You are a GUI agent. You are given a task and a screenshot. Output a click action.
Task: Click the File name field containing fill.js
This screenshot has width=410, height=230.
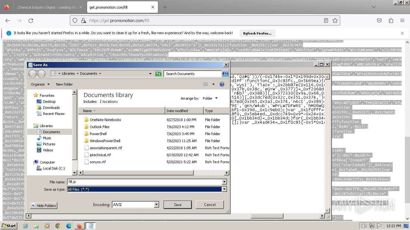(145, 182)
